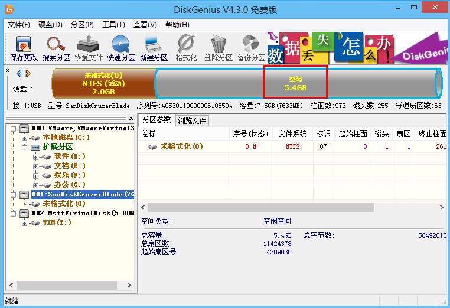Click the HD2 MsftVirtualDisk disk icon
450x308 pixels.
click(24, 213)
